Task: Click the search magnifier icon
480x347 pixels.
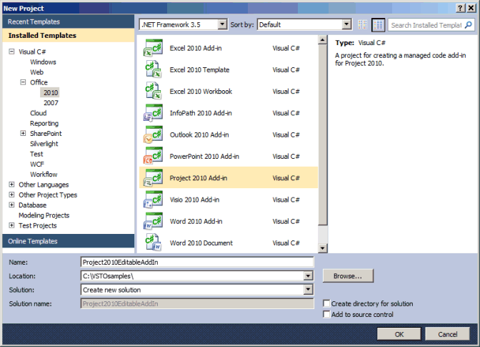Action: [x=469, y=25]
